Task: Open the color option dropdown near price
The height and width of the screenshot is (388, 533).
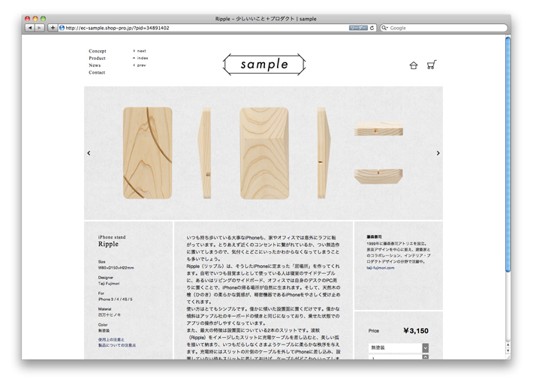Action: click(x=399, y=348)
